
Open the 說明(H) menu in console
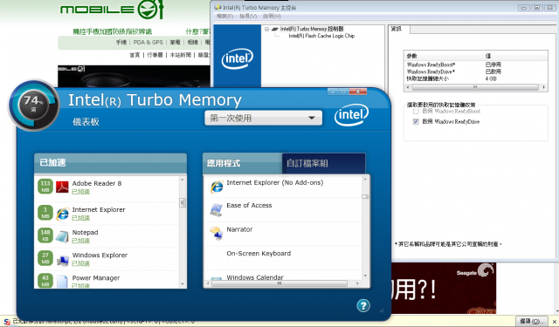[x=272, y=17]
